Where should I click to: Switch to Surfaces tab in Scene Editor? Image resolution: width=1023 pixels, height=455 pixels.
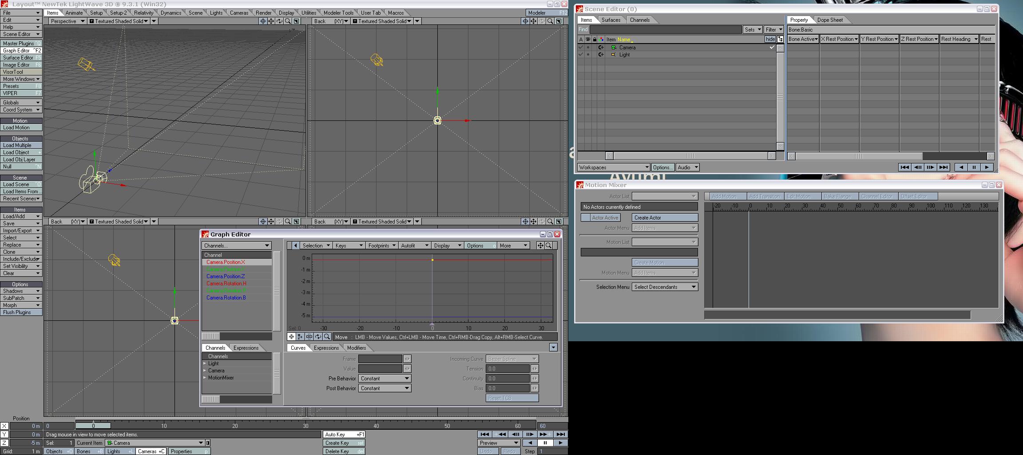[611, 20]
